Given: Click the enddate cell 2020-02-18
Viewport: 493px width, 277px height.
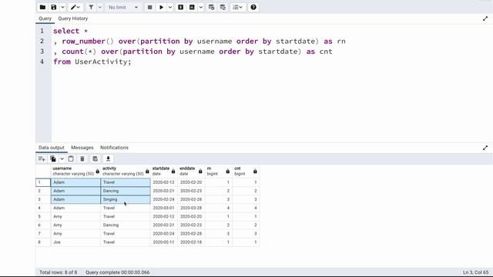Looking at the screenshot, I should [x=191, y=242].
